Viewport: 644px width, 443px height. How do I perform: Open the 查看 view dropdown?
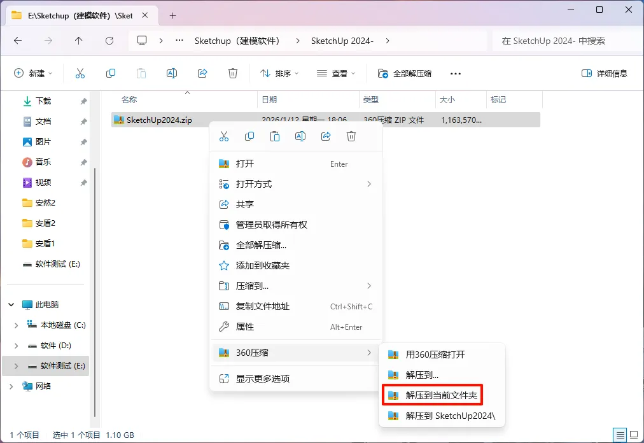[x=335, y=74]
